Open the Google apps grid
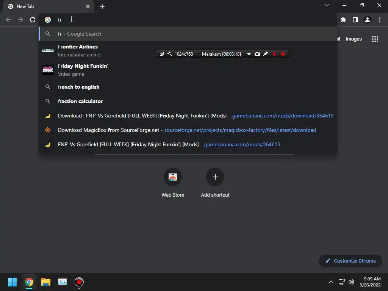388x291 pixels. (x=375, y=39)
